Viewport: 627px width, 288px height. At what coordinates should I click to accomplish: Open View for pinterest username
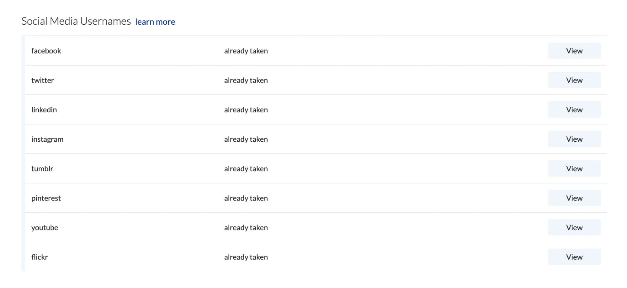pyautogui.click(x=574, y=198)
